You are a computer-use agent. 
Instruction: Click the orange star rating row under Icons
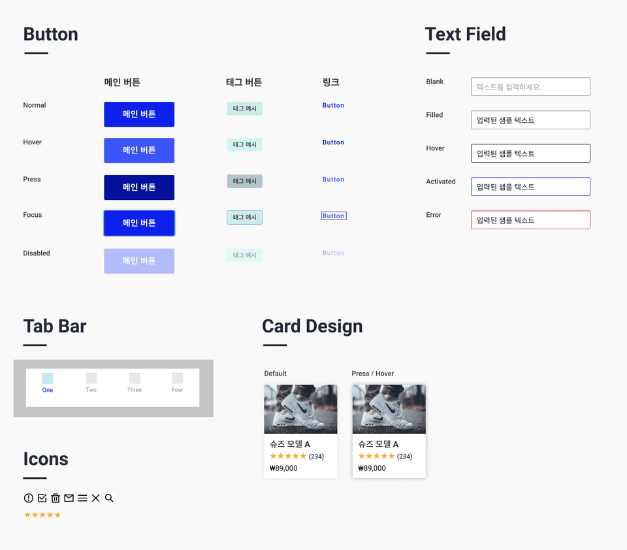pos(42,515)
